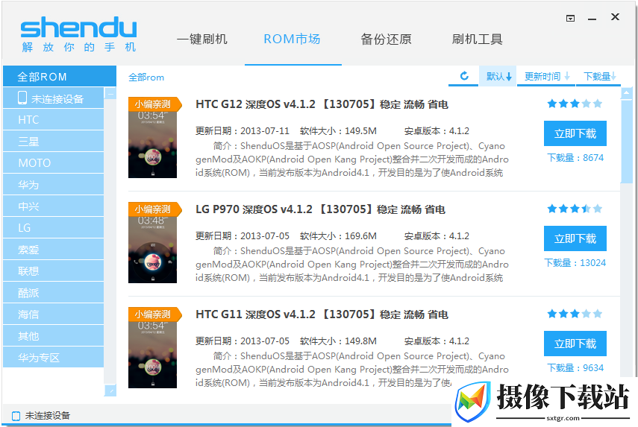Click star rating for HTC G11 ROM
This screenshot has width=638, height=427.
pos(575,314)
